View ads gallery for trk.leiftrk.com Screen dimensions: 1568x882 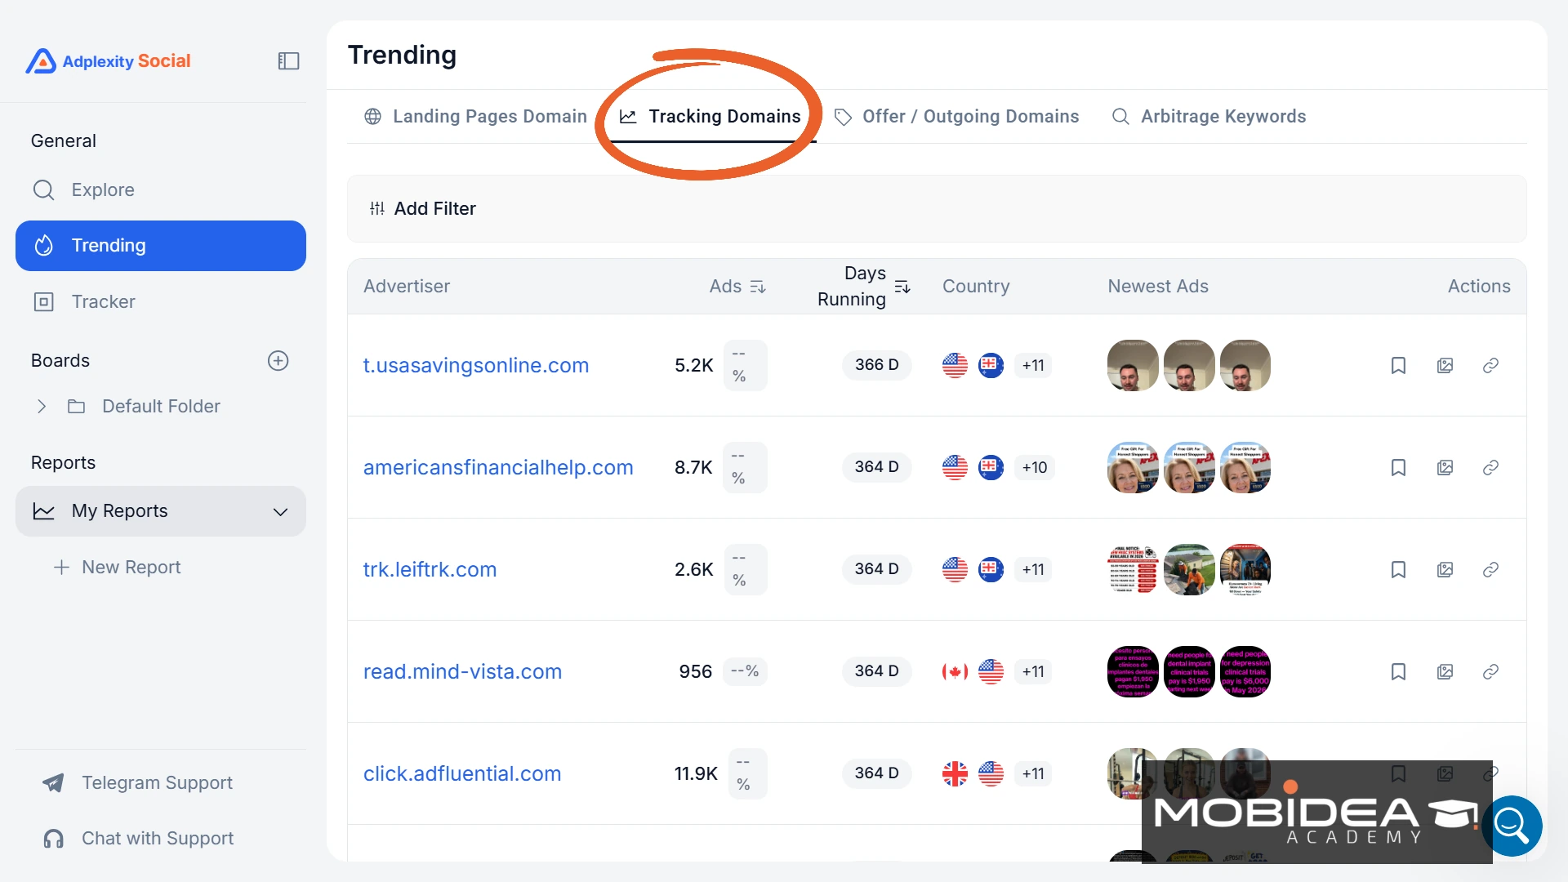click(x=1445, y=569)
